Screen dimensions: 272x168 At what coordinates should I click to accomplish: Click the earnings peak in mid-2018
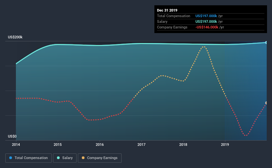(204, 46)
